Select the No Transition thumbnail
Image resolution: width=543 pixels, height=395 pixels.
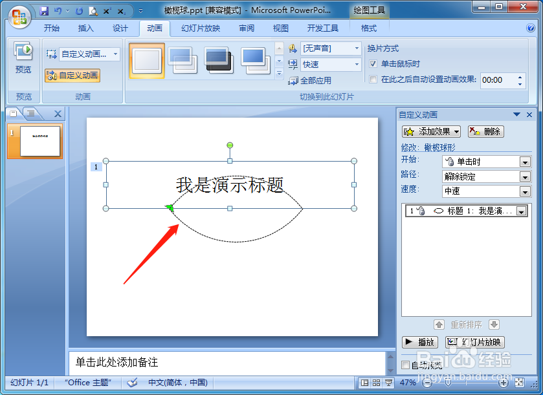(x=147, y=61)
